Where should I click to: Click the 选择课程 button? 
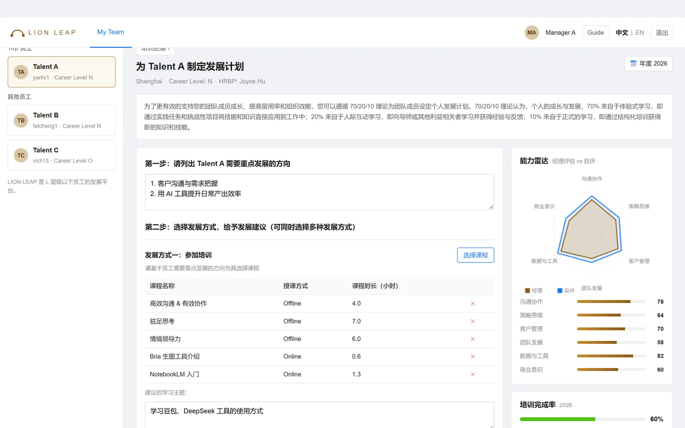point(475,255)
